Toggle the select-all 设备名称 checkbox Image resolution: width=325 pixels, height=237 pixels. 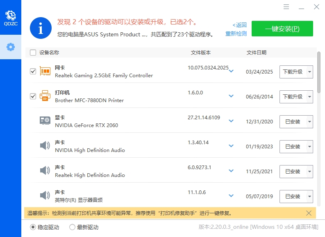pyautogui.click(x=33, y=52)
